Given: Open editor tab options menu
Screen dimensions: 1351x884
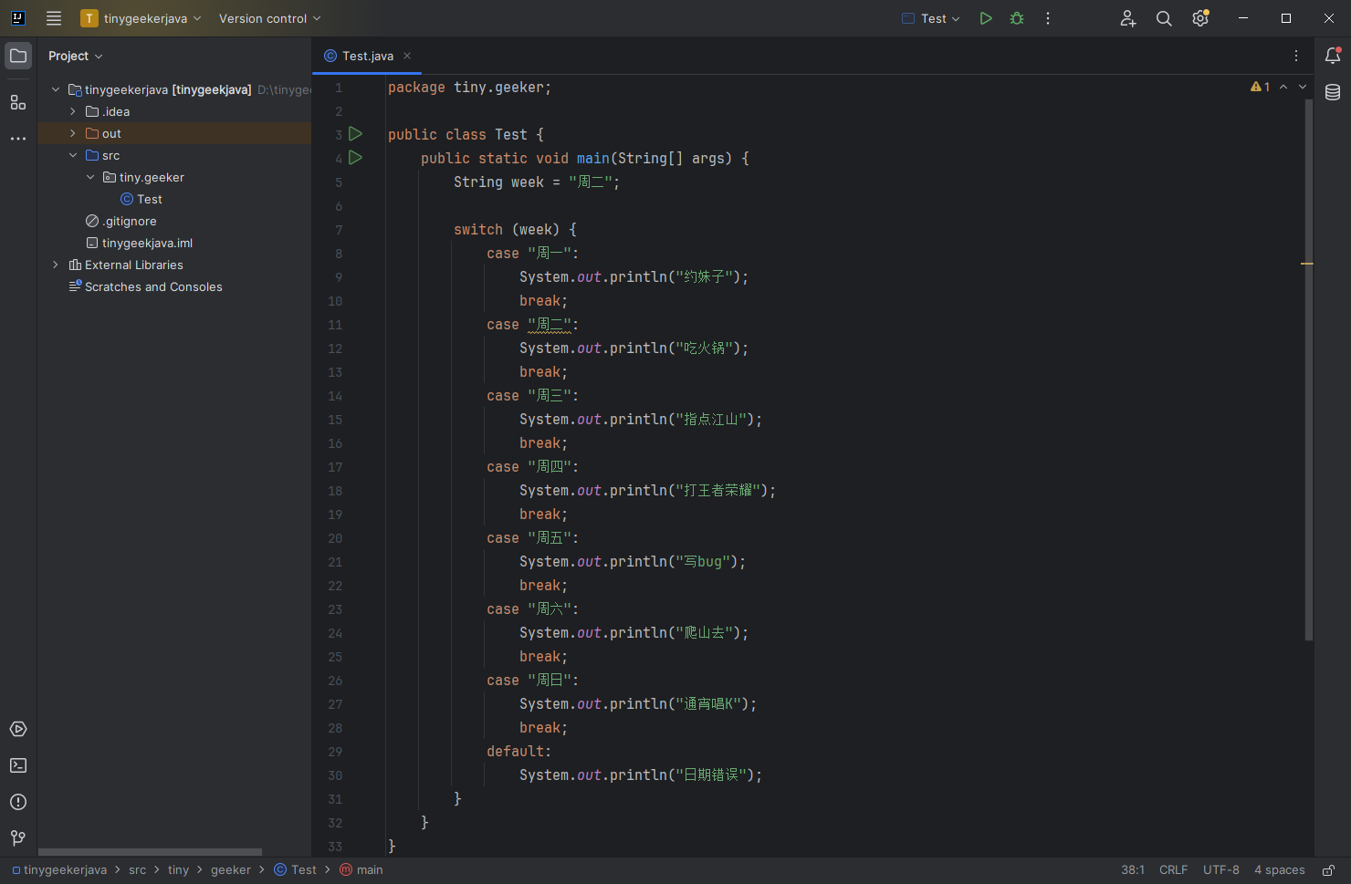Looking at the screenshot, I should point(1296,56).
